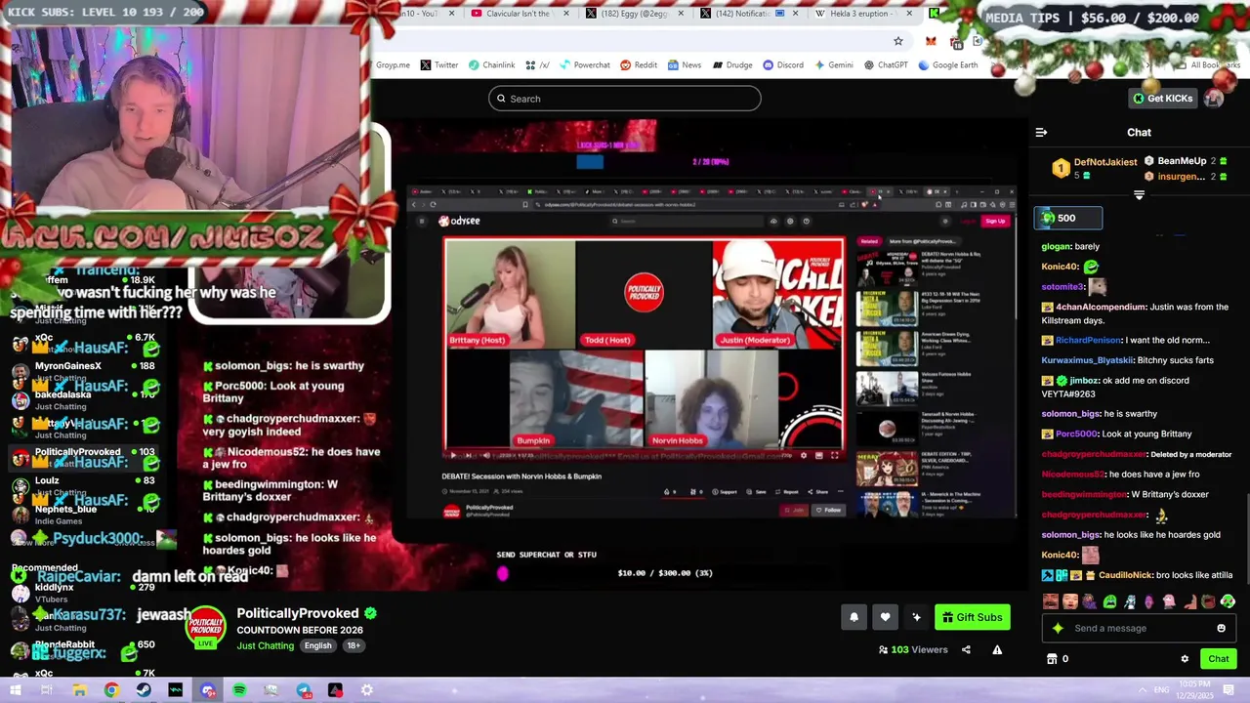1250x703 pixels.
Task: Click the report warning triangle icon
Action: 997,649
